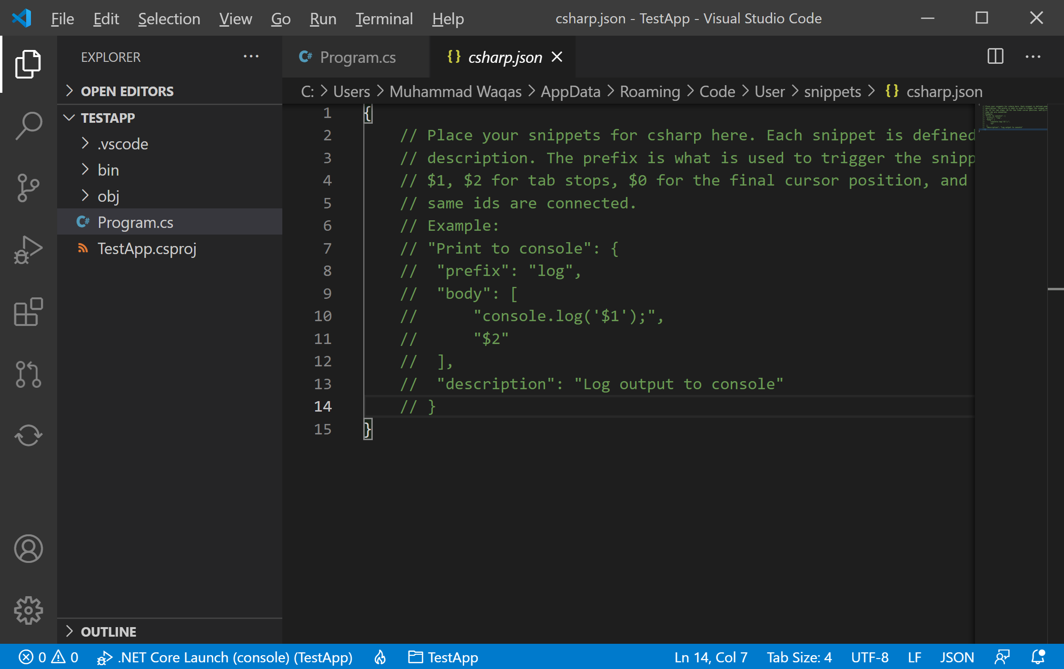Screen dimensions: 1064x669
Task: Collapse the TESTAPP folder section
Action: [108, 118]
